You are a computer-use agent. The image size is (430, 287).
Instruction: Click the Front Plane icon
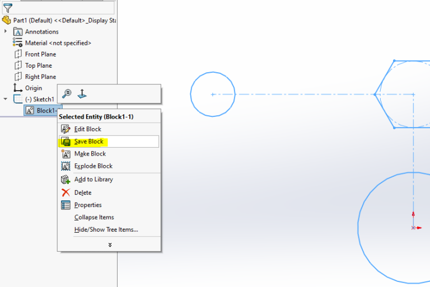click(x=18, y=54)
